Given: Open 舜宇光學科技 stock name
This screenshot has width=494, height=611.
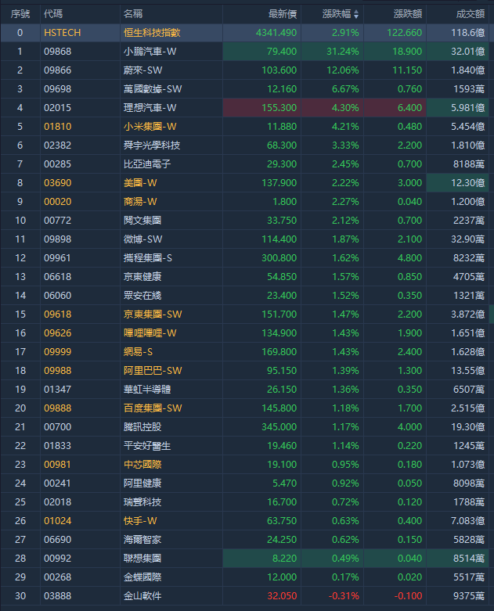Looking at the screenshot, I should tap(152, 145).
